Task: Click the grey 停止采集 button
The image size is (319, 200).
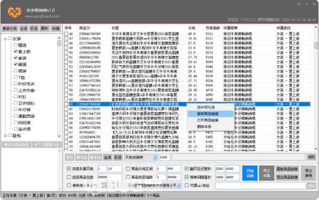Action: tap(266, 173)
